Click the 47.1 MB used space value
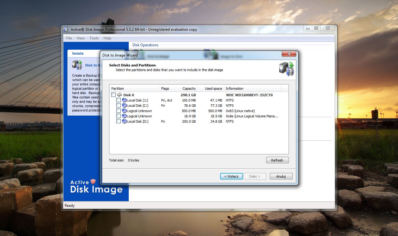This screenshot has width=398, height=236. (x=216, y=100)
